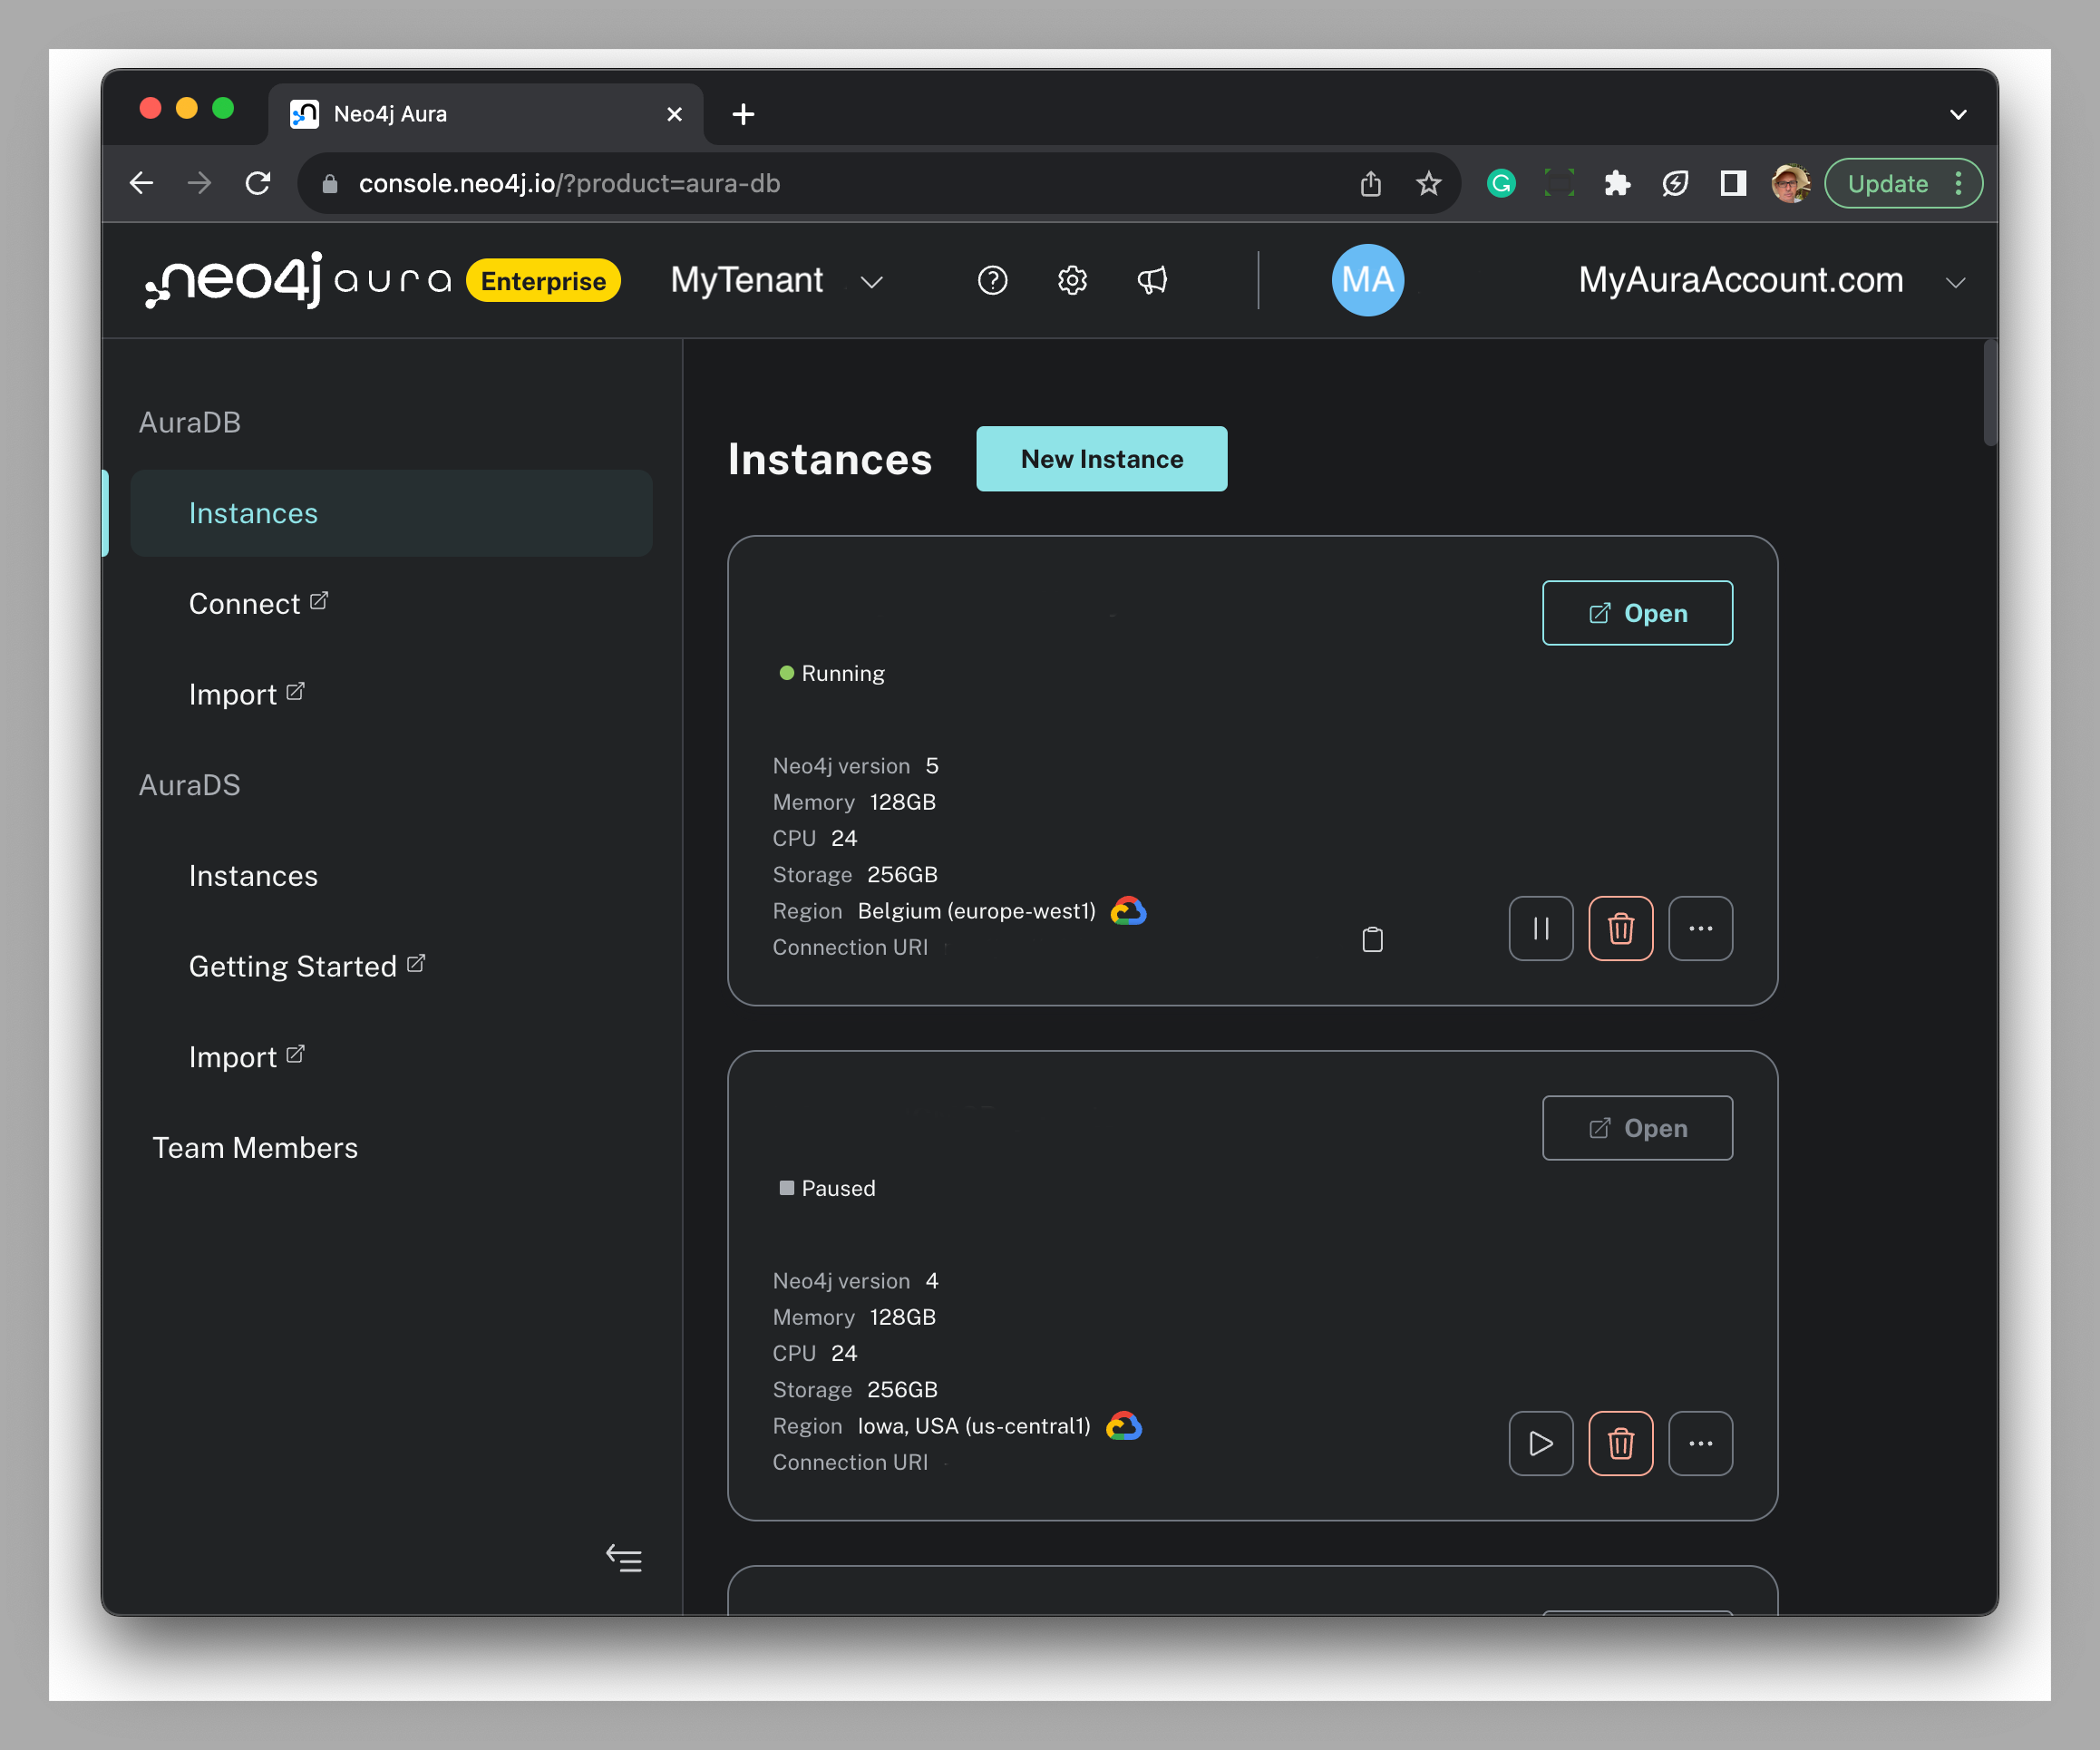Open the announcements megaphone icon
Image resolution: width=2100 pixels, height=1750 pixels.
click(1152, 280)
